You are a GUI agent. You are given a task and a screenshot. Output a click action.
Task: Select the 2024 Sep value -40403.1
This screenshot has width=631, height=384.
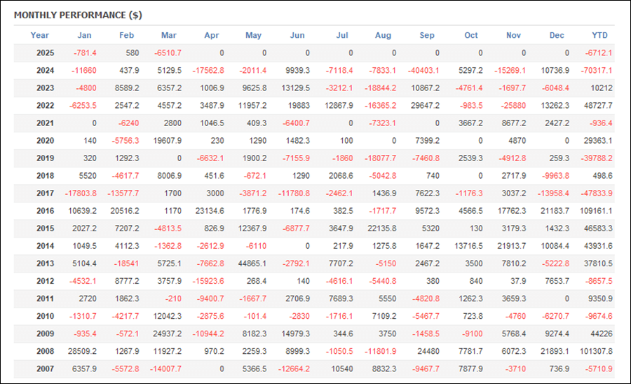(423, 71)
